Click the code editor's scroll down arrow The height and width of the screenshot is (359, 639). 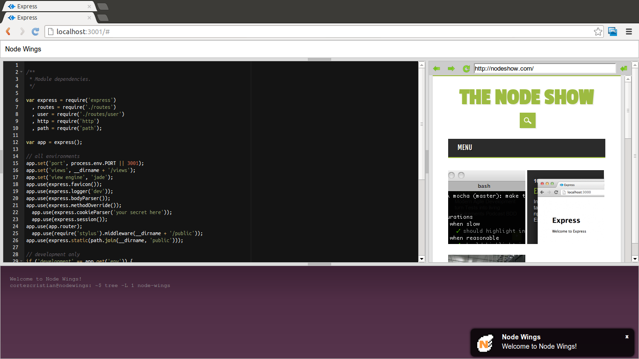click(421, 259)
